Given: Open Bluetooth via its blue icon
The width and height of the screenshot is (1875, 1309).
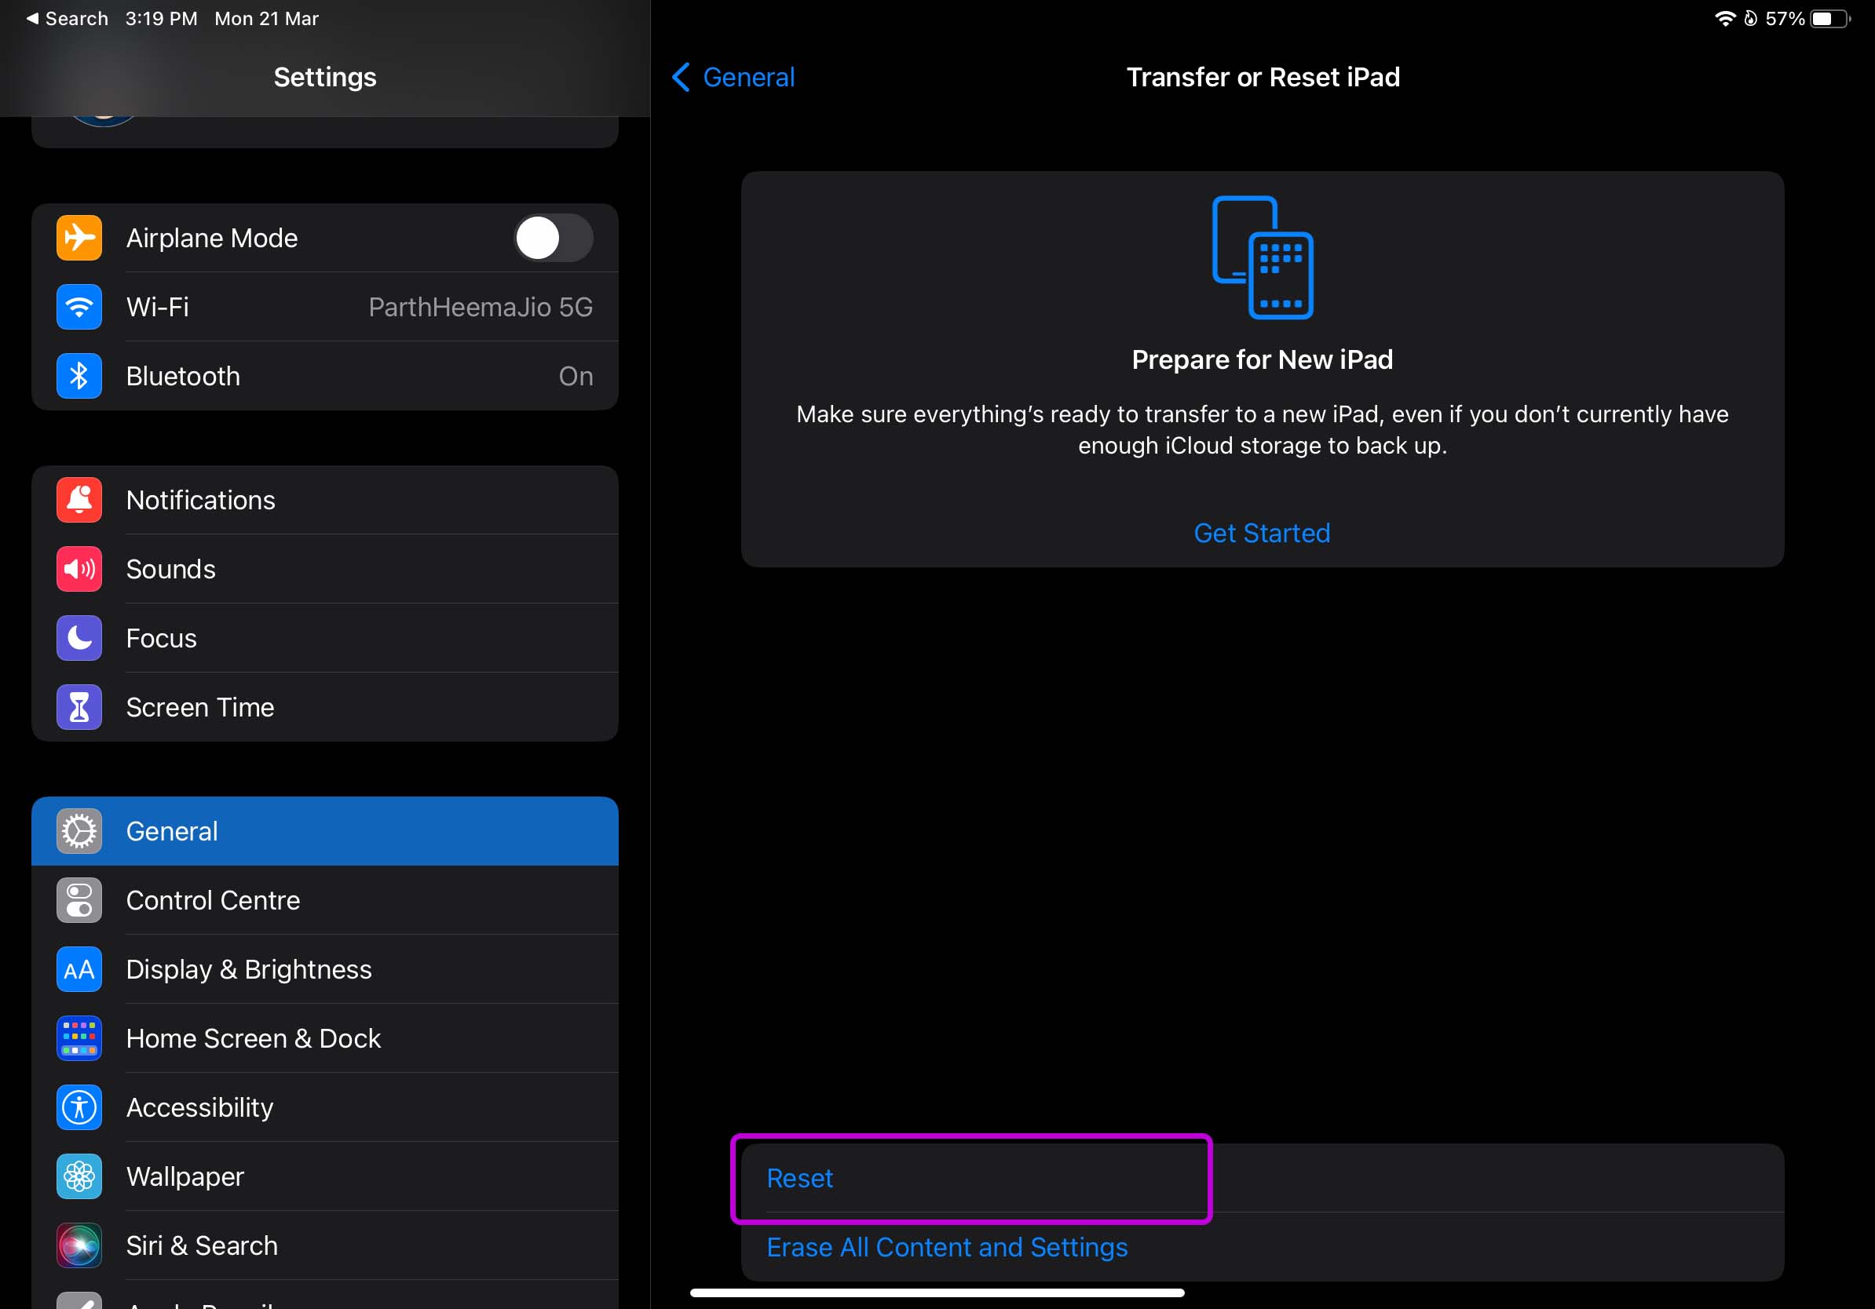Looking at the screenshot, I should [79, 375].
